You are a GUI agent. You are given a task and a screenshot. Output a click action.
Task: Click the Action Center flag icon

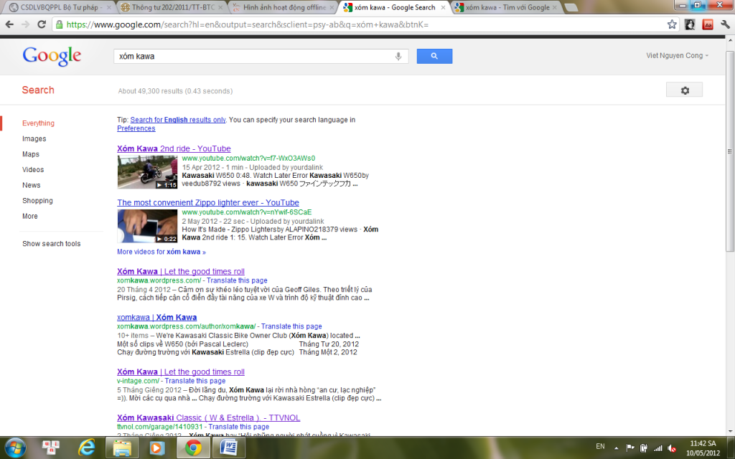(630, 448)
